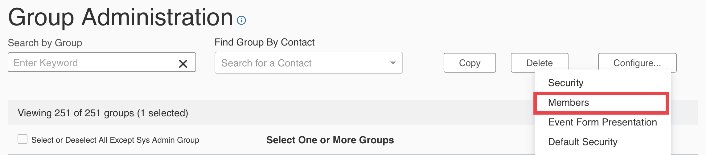The height and width of the screenshot is (155, 706).
Task: Open the Configure... dropdown button
Action: point(637,63)
